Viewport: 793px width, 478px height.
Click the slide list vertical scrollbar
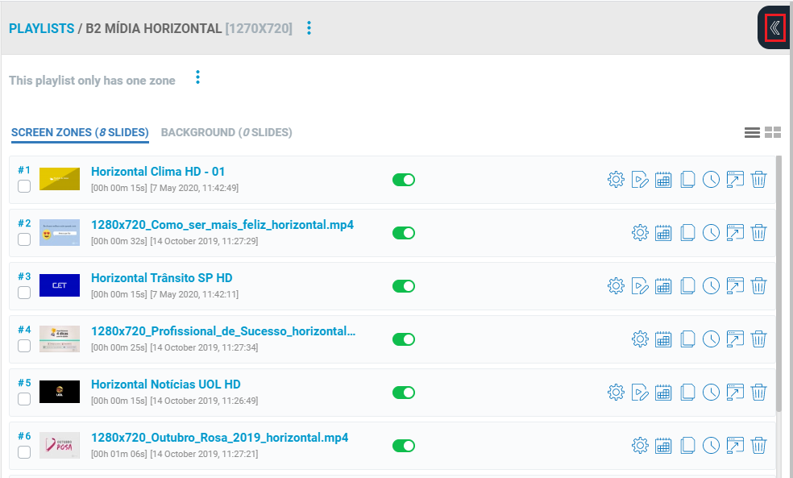click(x=778, y=283)
